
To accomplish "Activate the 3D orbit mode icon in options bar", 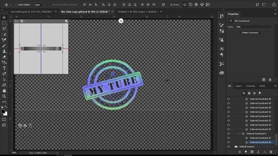I will pos(185,5).
